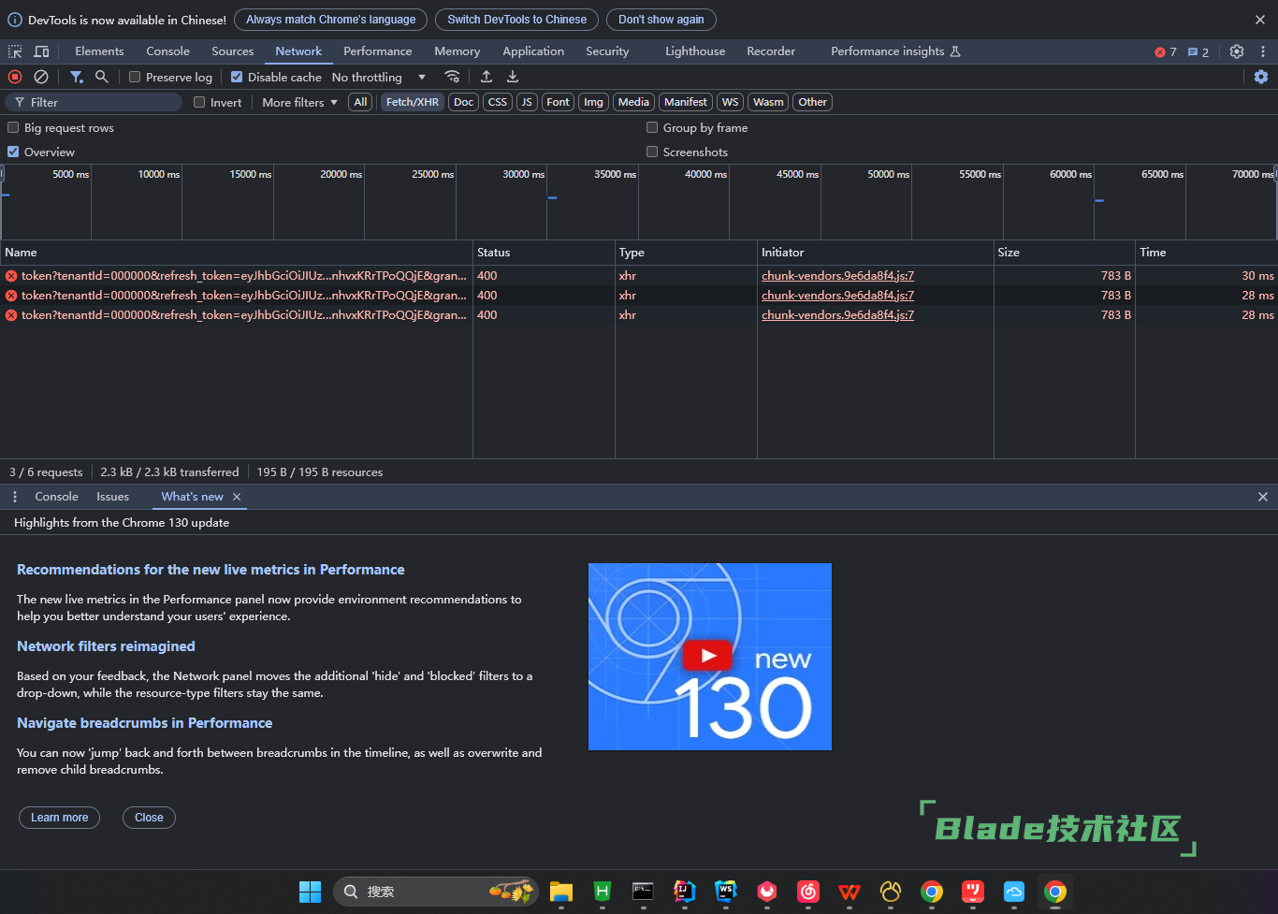Image resolution: width=1278 pixels, height=914 pixels.
Task: Open the Issues drawer tab
Action: point(113,497)
